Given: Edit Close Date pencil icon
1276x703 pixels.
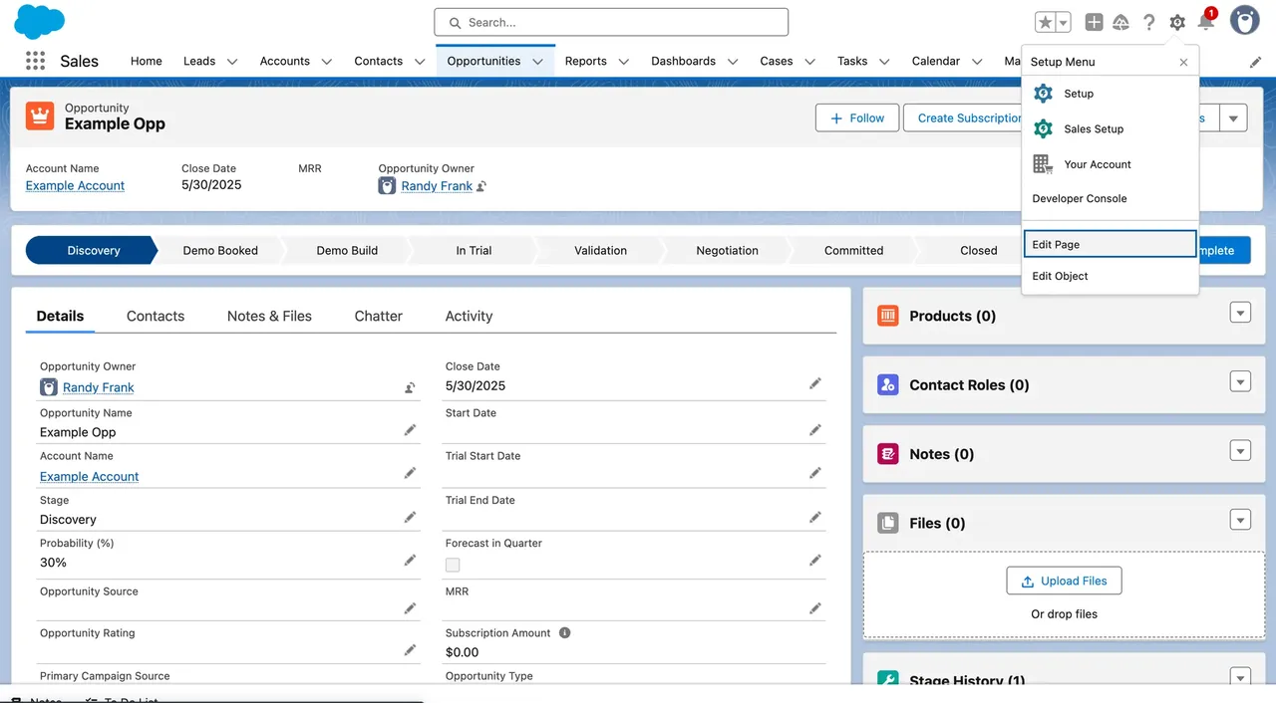Looking at the screenshot, I should click(815, 383).
